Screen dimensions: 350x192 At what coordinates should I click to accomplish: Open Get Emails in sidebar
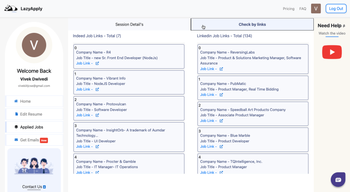click(x=34, y=140)
